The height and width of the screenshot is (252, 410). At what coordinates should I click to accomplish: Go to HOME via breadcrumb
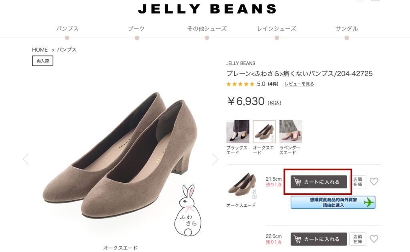[x=40, y=50]
